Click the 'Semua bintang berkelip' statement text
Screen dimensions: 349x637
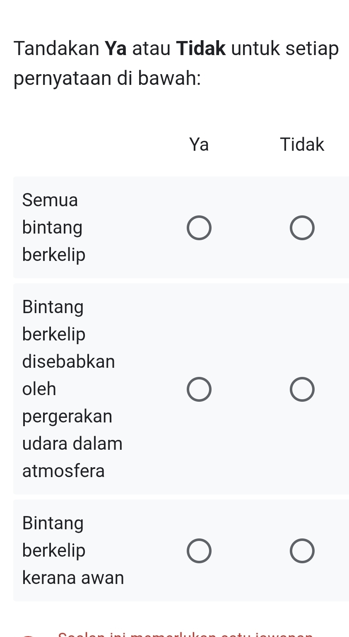(54, 227)
